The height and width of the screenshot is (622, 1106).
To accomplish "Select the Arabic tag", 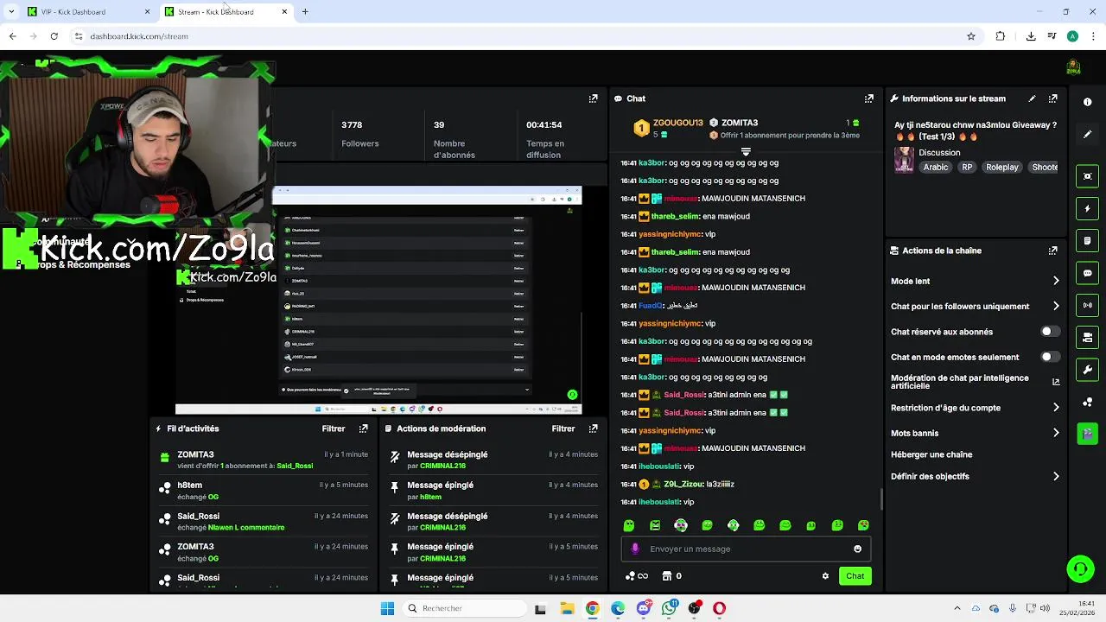I will click(936, 167).
